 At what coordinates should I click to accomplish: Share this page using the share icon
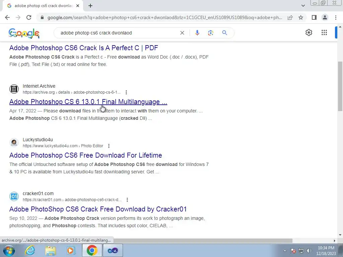tap(290, 17)
